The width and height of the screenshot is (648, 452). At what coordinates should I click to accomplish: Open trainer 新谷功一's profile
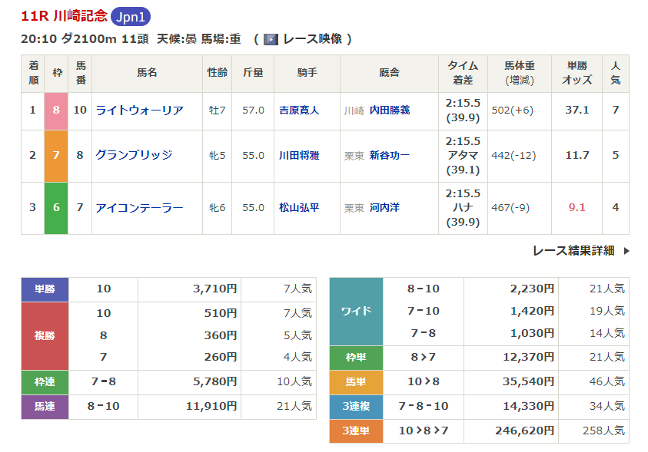(x=390, y=155)
